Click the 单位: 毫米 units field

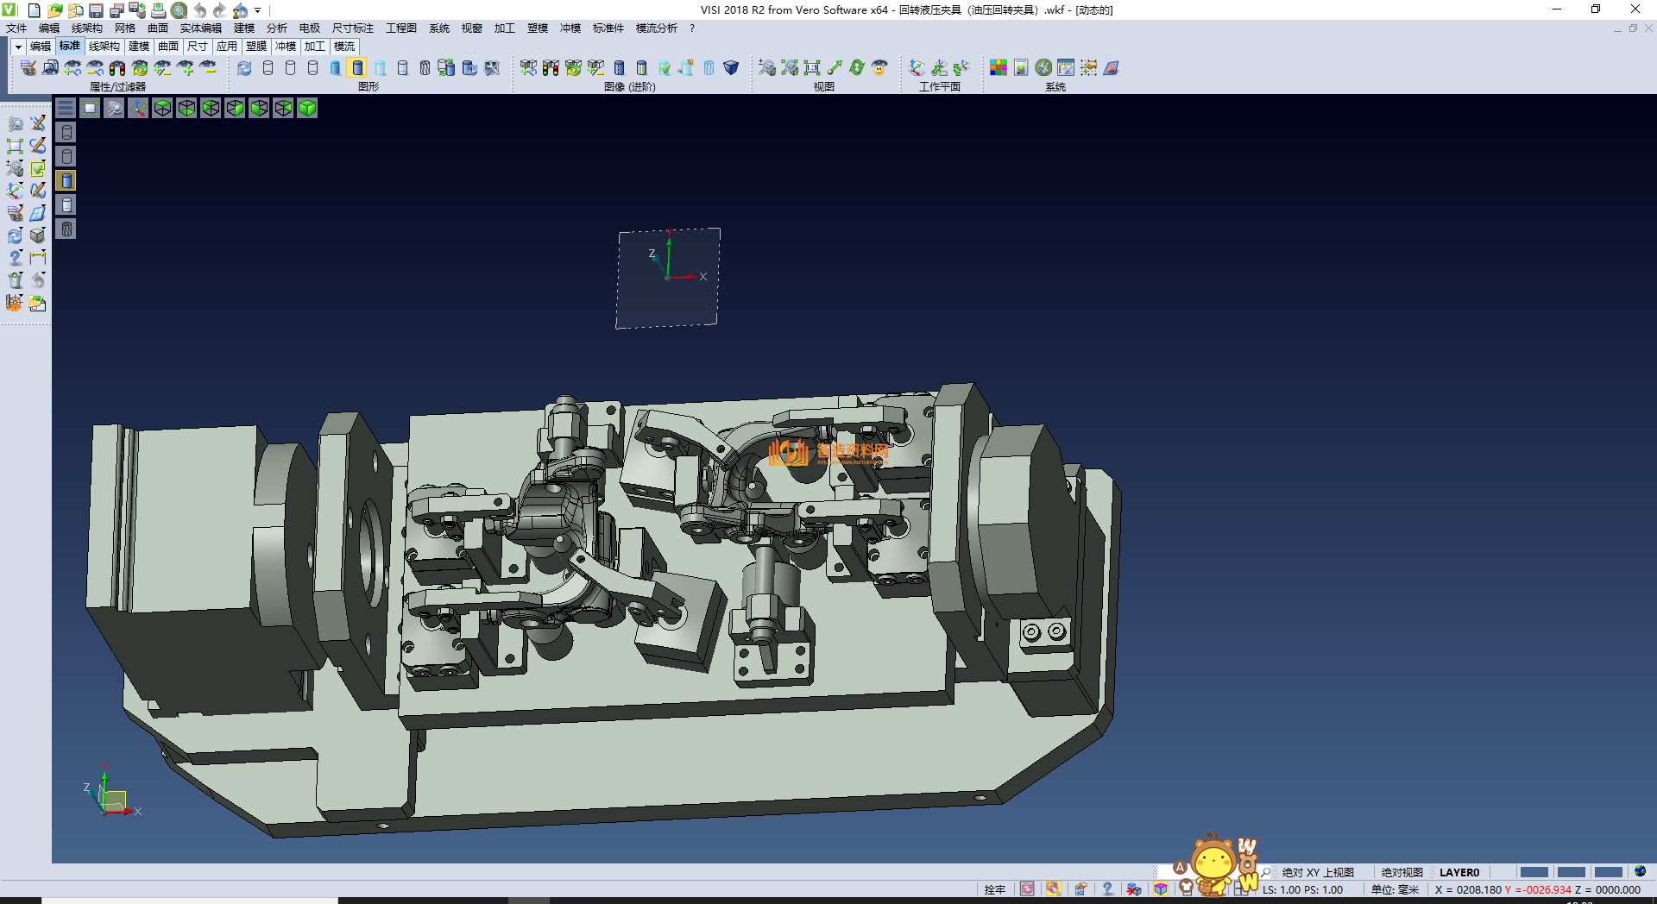1395,889
